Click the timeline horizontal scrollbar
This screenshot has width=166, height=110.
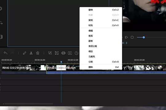[x=29, y=104]
